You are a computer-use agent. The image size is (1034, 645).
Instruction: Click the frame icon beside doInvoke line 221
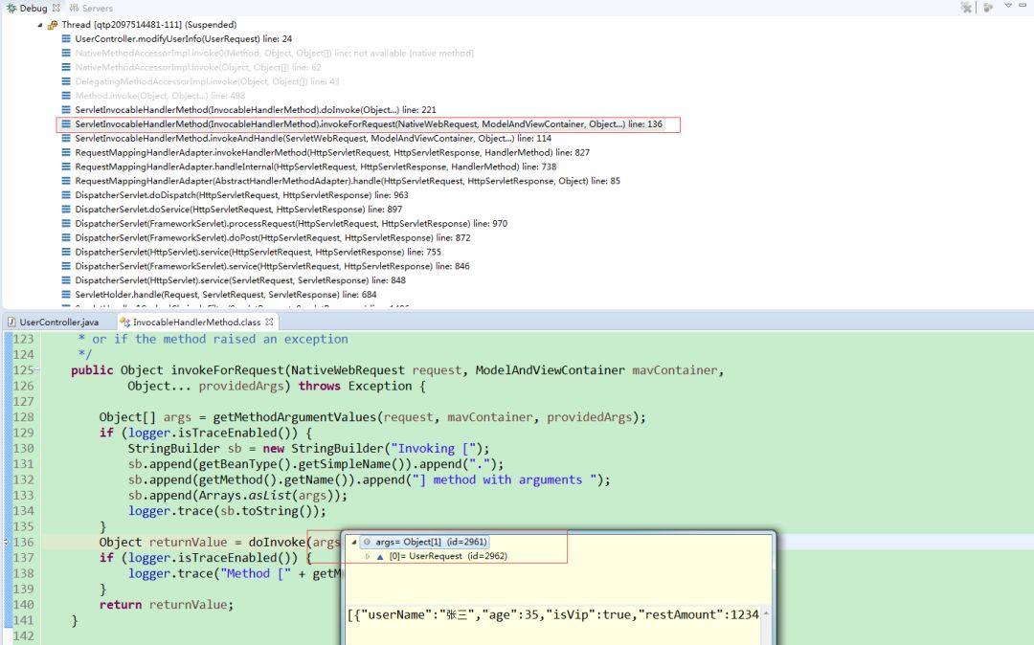66,110
